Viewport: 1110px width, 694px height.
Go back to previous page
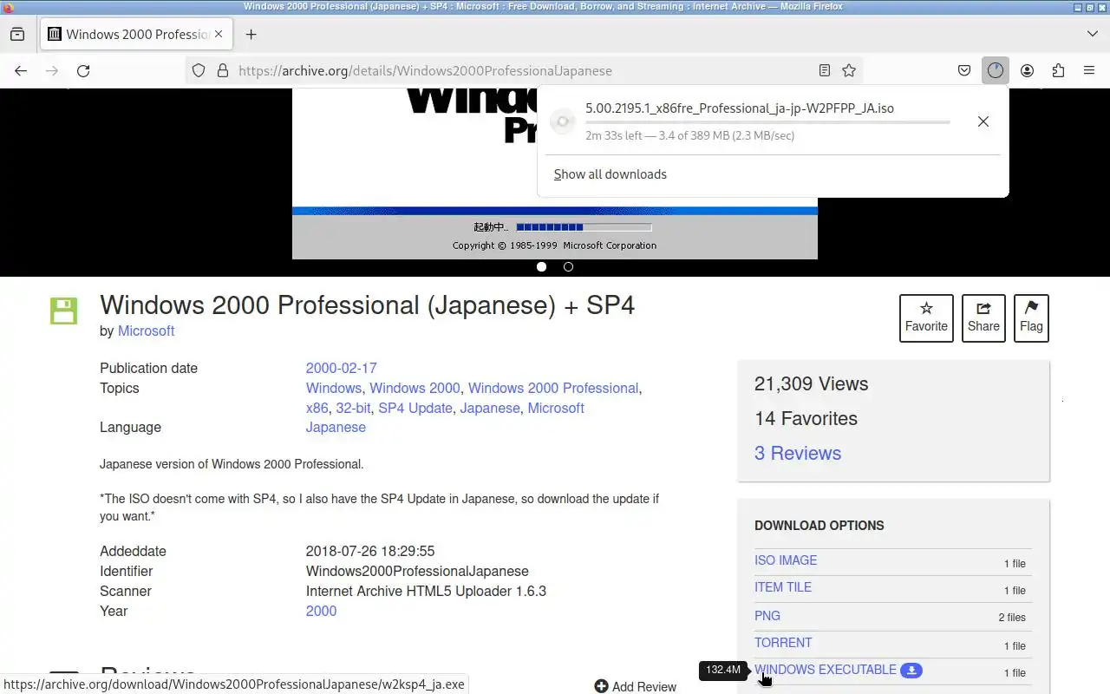(x=21, y=70)
